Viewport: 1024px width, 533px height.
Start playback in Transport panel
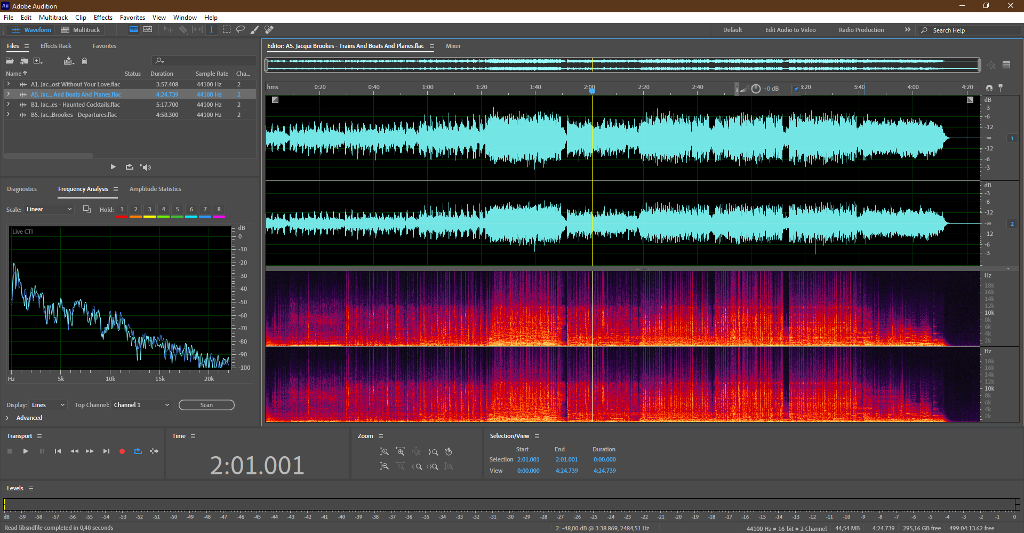pos(26,451)
